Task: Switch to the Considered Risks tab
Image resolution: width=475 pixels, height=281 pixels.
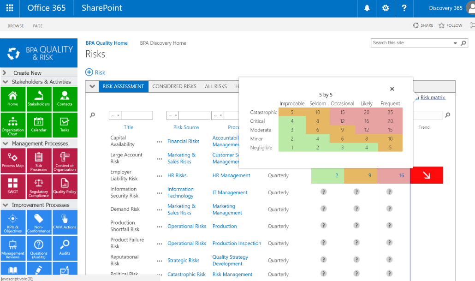Action: (x=174, y=86)
